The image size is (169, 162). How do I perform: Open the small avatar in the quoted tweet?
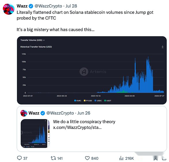(x=24, y=113)
